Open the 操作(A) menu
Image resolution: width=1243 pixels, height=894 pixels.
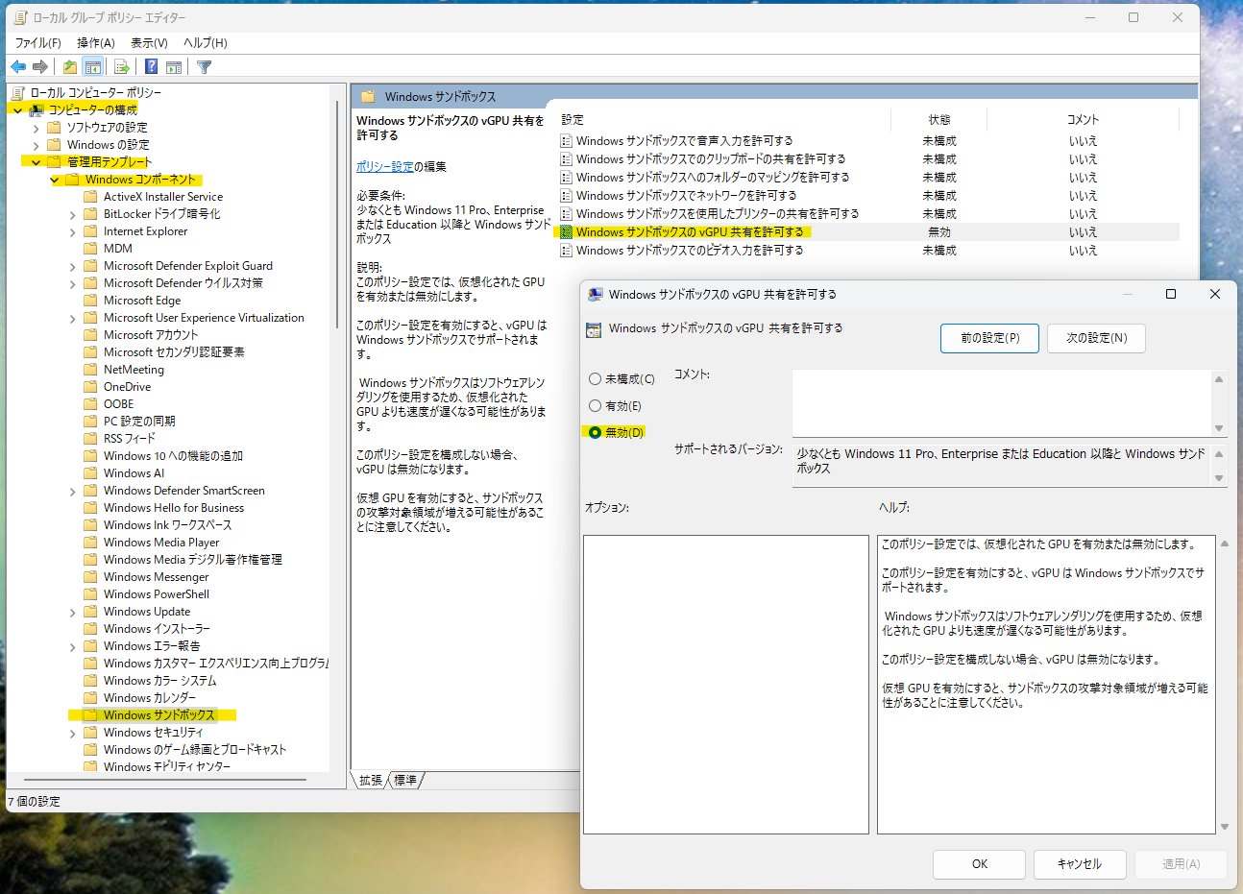tap(96, 43)
